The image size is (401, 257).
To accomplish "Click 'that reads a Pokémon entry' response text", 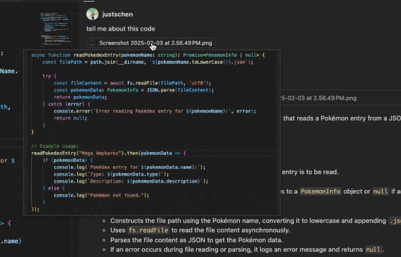I will point(342,119).
